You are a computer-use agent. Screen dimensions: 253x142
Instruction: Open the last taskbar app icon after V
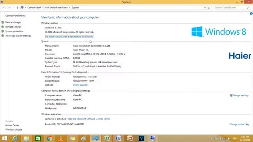(x=153, y=138)
